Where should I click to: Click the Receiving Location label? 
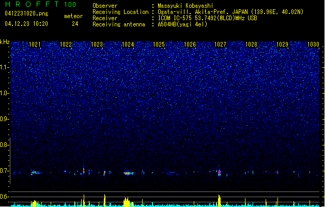[120, 12]
